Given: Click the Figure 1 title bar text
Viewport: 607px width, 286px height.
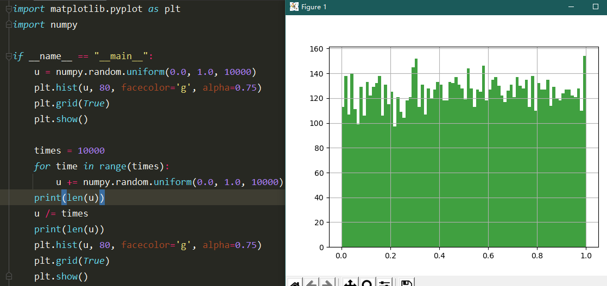Looking at the screenshot, I should pos(314,7).
